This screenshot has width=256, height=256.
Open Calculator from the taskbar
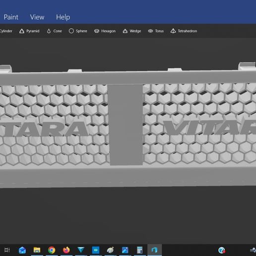click(140, 250)
